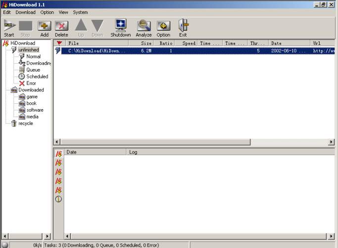The height and width of the screenshot is (248, 338).
Task: Select the unfinished folder in tree
Action: click(x=28, y=50)
